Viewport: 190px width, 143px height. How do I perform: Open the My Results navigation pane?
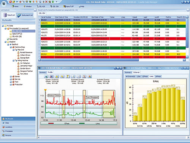click(x=18, y=119)
